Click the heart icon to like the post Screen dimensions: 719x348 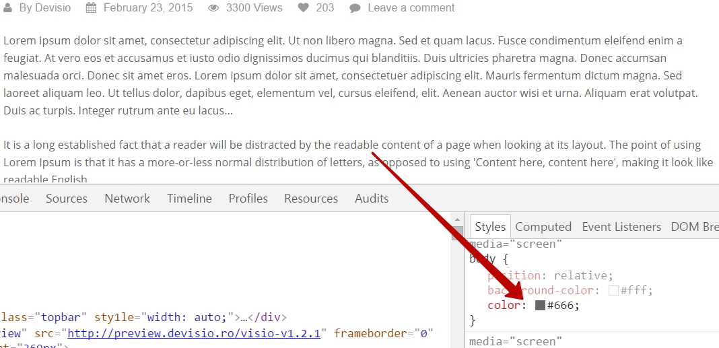304,8
